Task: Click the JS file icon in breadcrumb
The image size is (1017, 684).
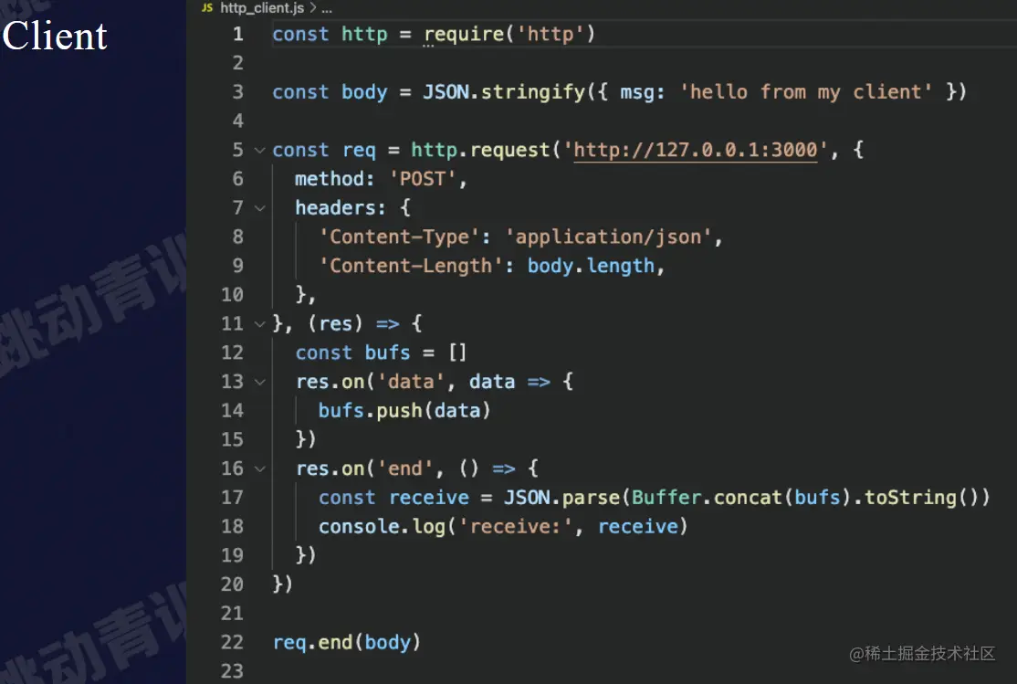Action: [x=207, y=8]
